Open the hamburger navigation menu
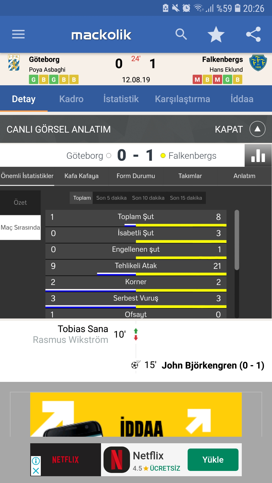Image resolution: width=272 pixels, height=483 pixels. coord(18,34)
